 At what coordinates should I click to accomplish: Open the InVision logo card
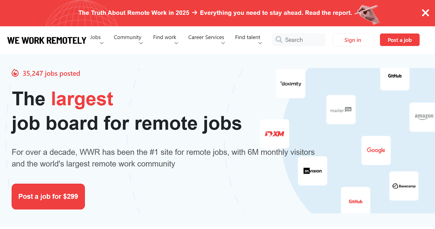click(x=313, y=171)
